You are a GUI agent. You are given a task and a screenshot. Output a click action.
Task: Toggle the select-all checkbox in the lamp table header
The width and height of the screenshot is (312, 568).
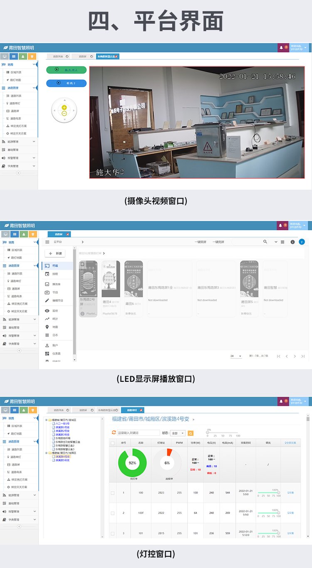pos(112,443)
